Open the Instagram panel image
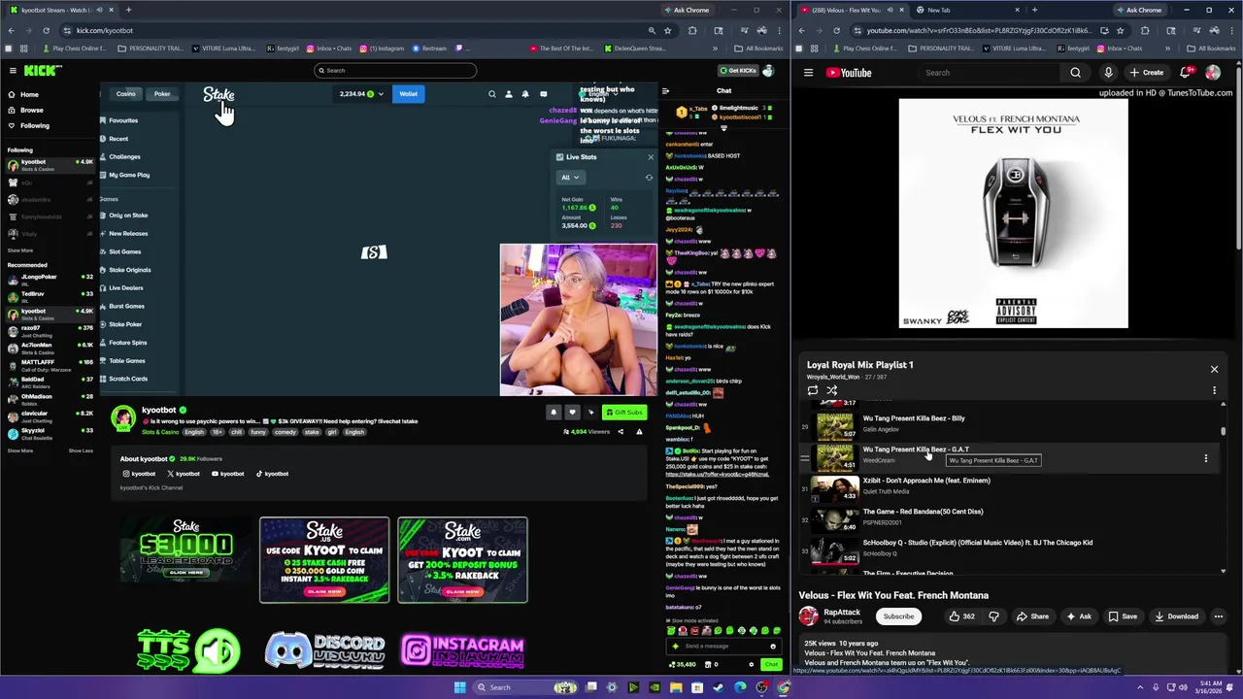The image size is (1243, 699). point(463,649)
